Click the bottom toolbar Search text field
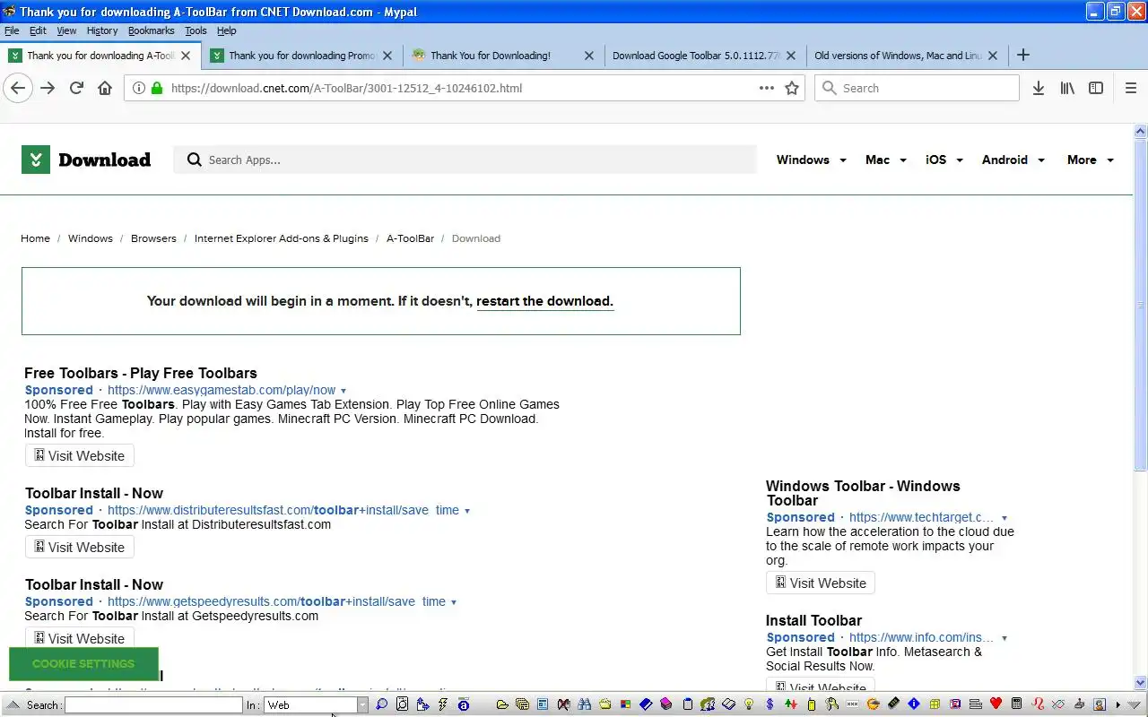Viewport: 1148px width, 717px height. point(153,705)
